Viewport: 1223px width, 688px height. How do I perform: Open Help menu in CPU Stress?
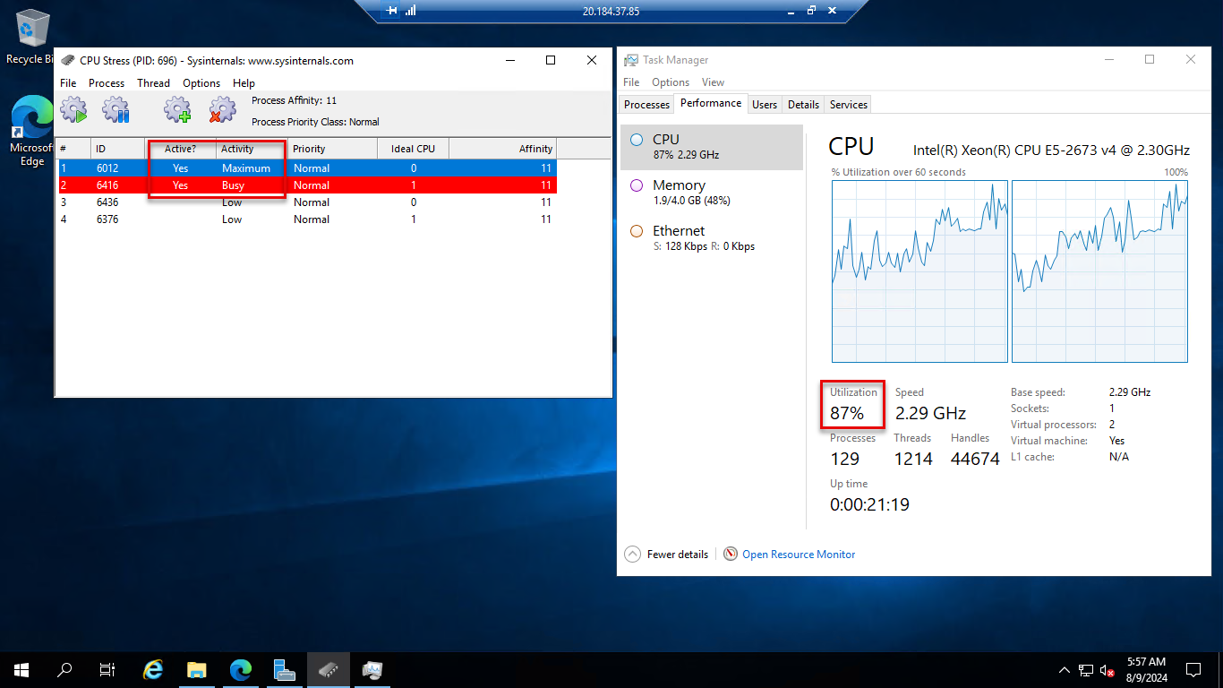coord(244,82)
